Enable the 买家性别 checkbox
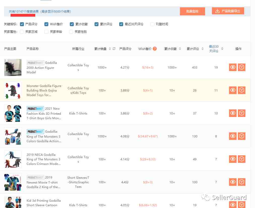Viewport: 255px width, 208px height. [x=71, y=32]
